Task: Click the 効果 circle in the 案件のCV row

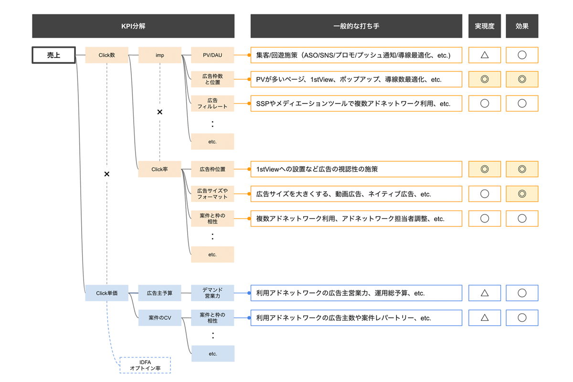Action: pos(522,318)
